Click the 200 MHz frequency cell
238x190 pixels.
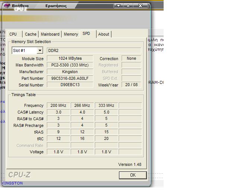[x=58, y=105]
